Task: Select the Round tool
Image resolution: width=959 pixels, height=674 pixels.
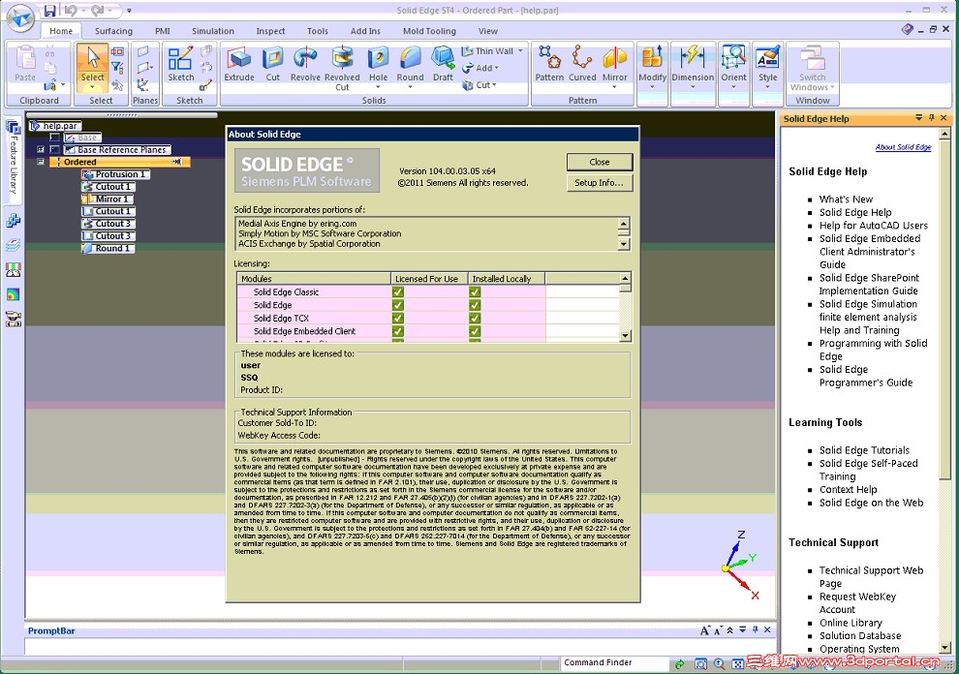Action: tap(410, 64)
